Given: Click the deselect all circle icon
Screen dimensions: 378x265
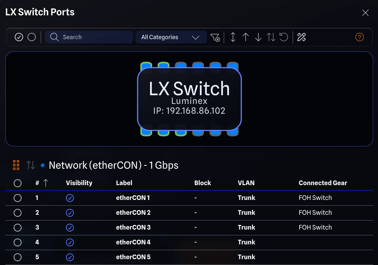Looking at the screenshot, I should tap(31, 37).
